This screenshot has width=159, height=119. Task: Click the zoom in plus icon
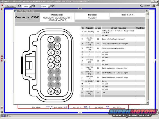[x=33, y=6]
